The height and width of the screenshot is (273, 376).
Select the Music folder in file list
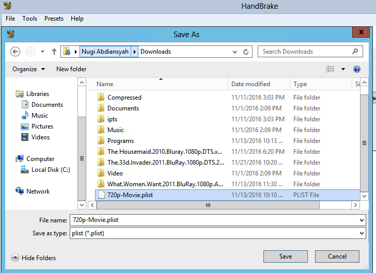(227, 130)
